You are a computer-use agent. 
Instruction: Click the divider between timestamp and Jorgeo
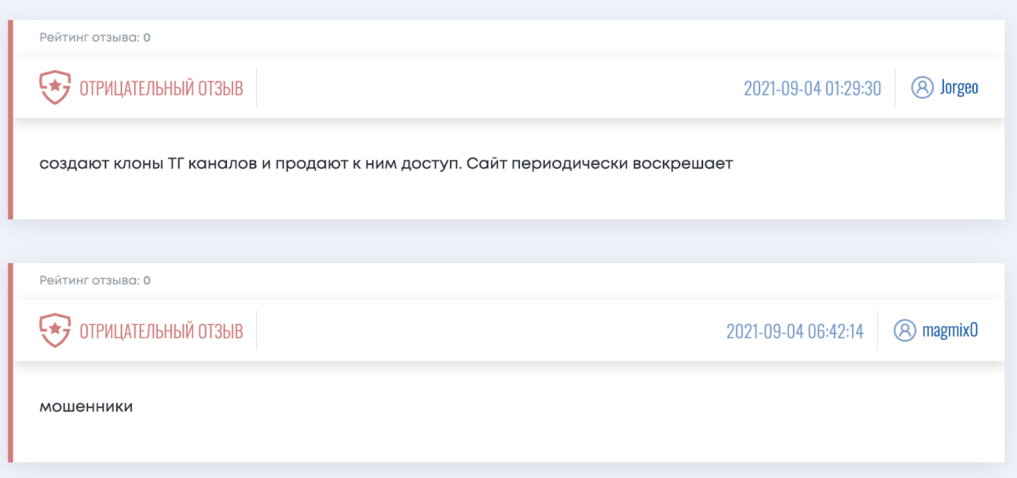(x=895, y=87)
